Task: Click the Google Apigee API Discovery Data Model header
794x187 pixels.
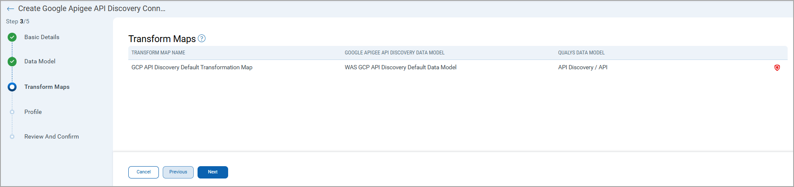Action: pos(395,53)
